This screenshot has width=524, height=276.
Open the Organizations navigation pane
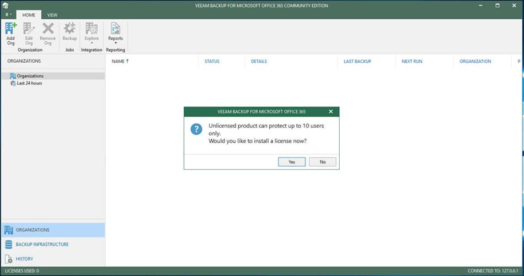[x=33, y=230]
